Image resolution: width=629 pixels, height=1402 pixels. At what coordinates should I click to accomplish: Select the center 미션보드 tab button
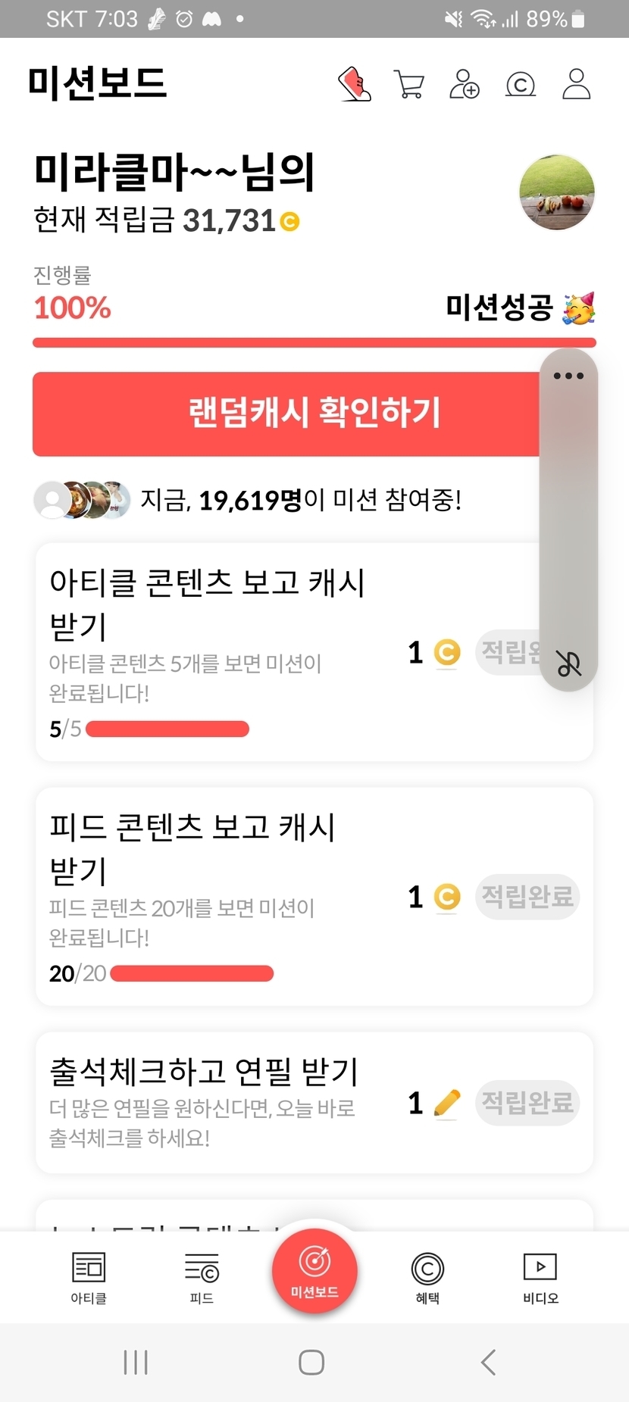tap(314, 1272)
